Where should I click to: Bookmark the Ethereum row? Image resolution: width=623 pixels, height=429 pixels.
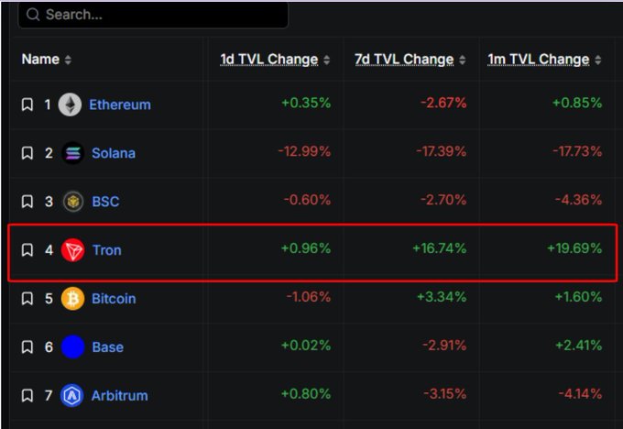27,104
